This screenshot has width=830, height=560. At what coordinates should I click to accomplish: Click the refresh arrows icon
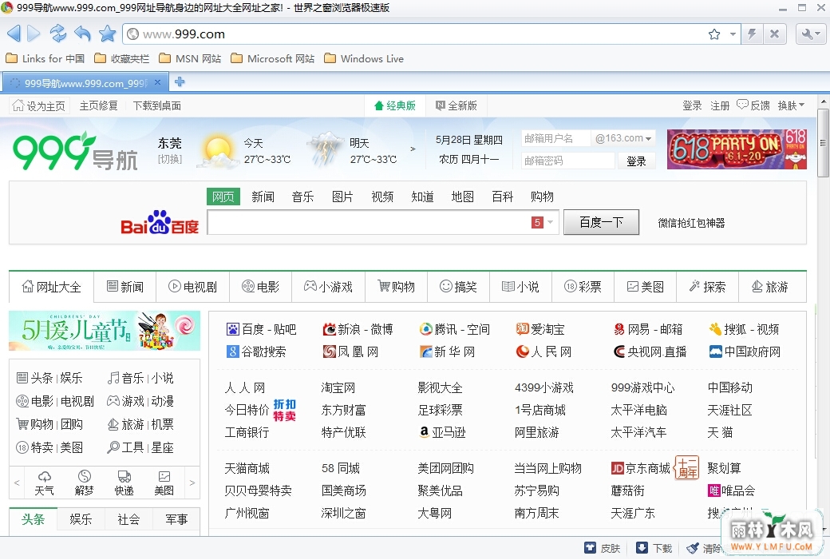[57, 34]
